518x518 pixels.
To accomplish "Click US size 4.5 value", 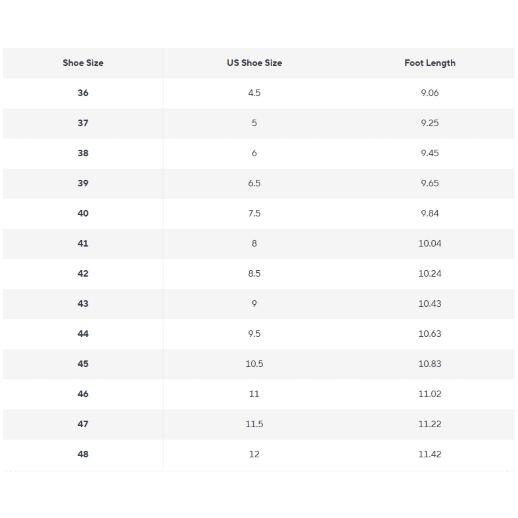I will click(254, 93).
